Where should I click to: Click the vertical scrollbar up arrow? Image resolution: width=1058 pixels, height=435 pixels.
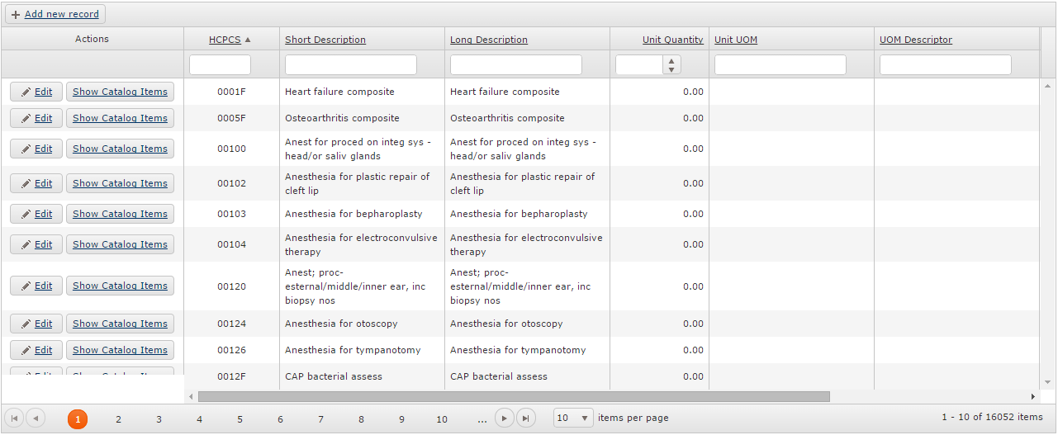(x=1048, y=85)
